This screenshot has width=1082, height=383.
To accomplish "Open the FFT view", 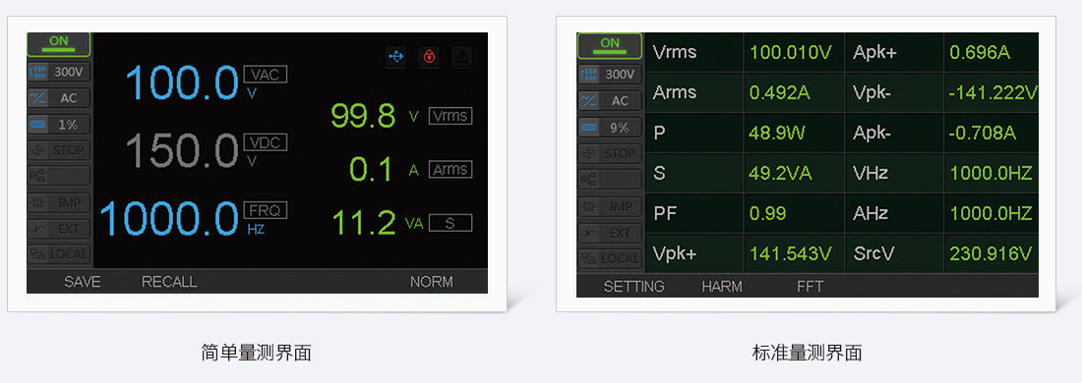I will click(811, 287).
